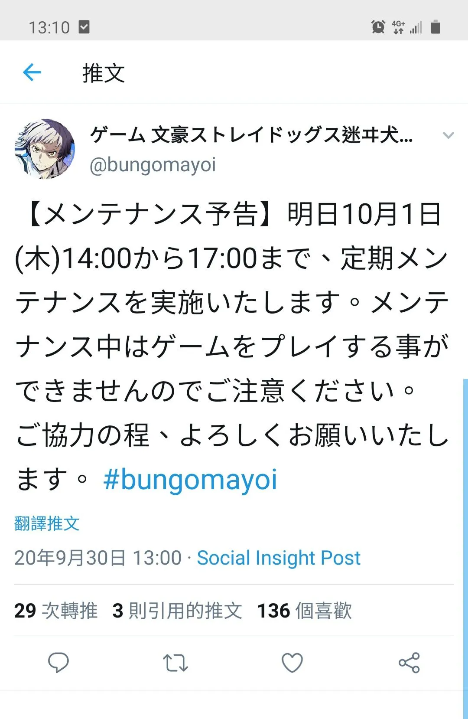
Task: Like the tweet with heart icon
Action: (292, 663)
